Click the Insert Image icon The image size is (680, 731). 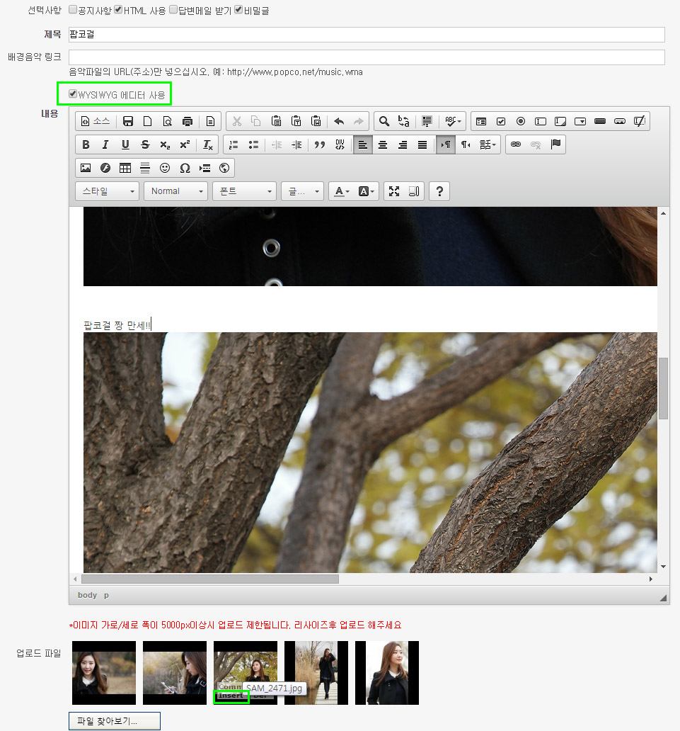[x=86, y=168]
